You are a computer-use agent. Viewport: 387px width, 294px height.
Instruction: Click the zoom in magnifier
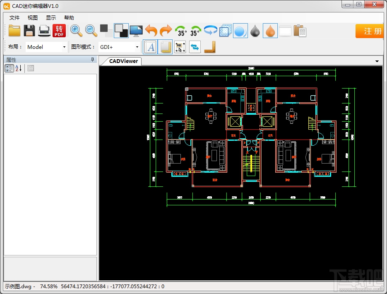pyautogui.click(x=76, y=30)
